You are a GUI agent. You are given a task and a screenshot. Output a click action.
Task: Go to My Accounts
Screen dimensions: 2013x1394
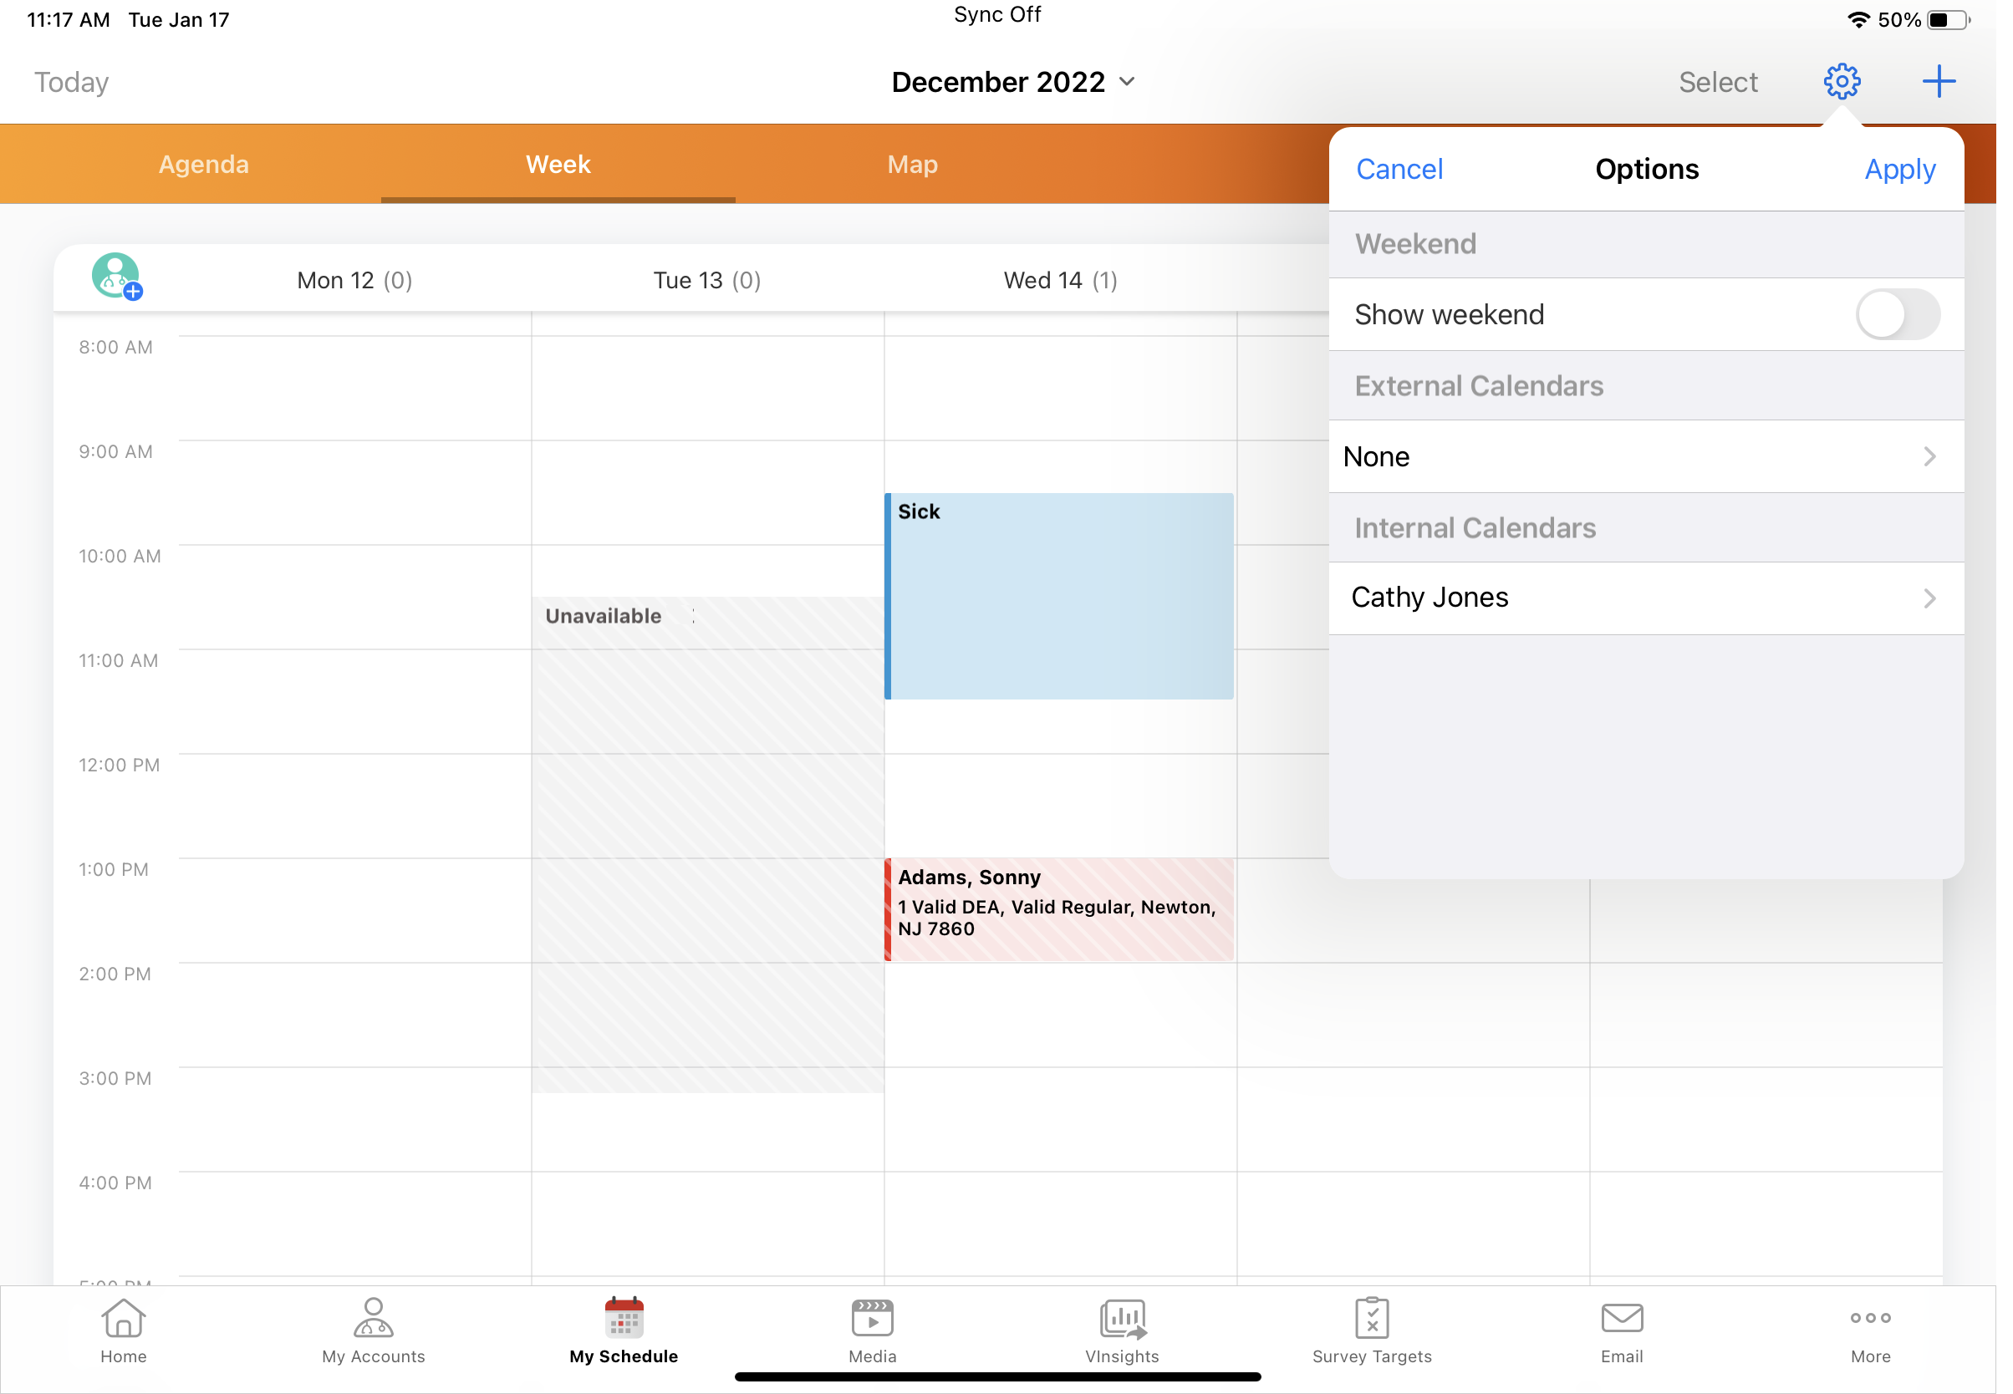click(x=373, y=1330)
